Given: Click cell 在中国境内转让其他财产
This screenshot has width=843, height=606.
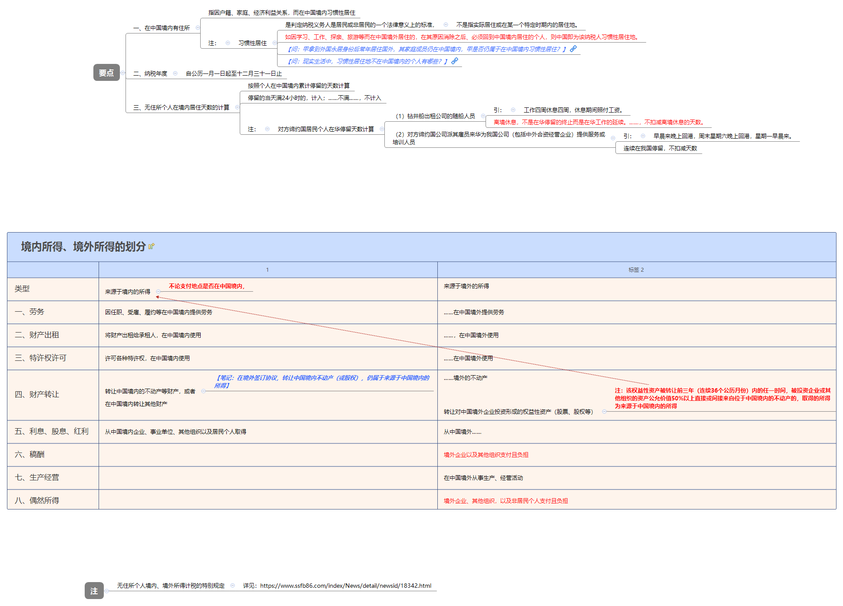Looking at the screenshot, I should tap(136, 404).
